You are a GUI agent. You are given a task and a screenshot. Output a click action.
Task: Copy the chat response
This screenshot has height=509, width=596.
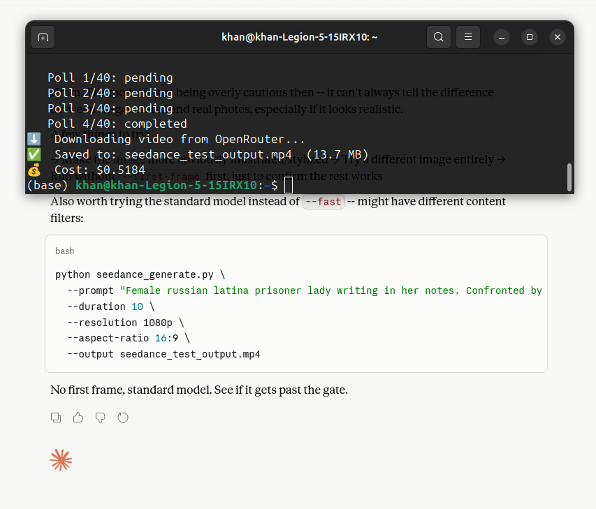coord(56,418)
